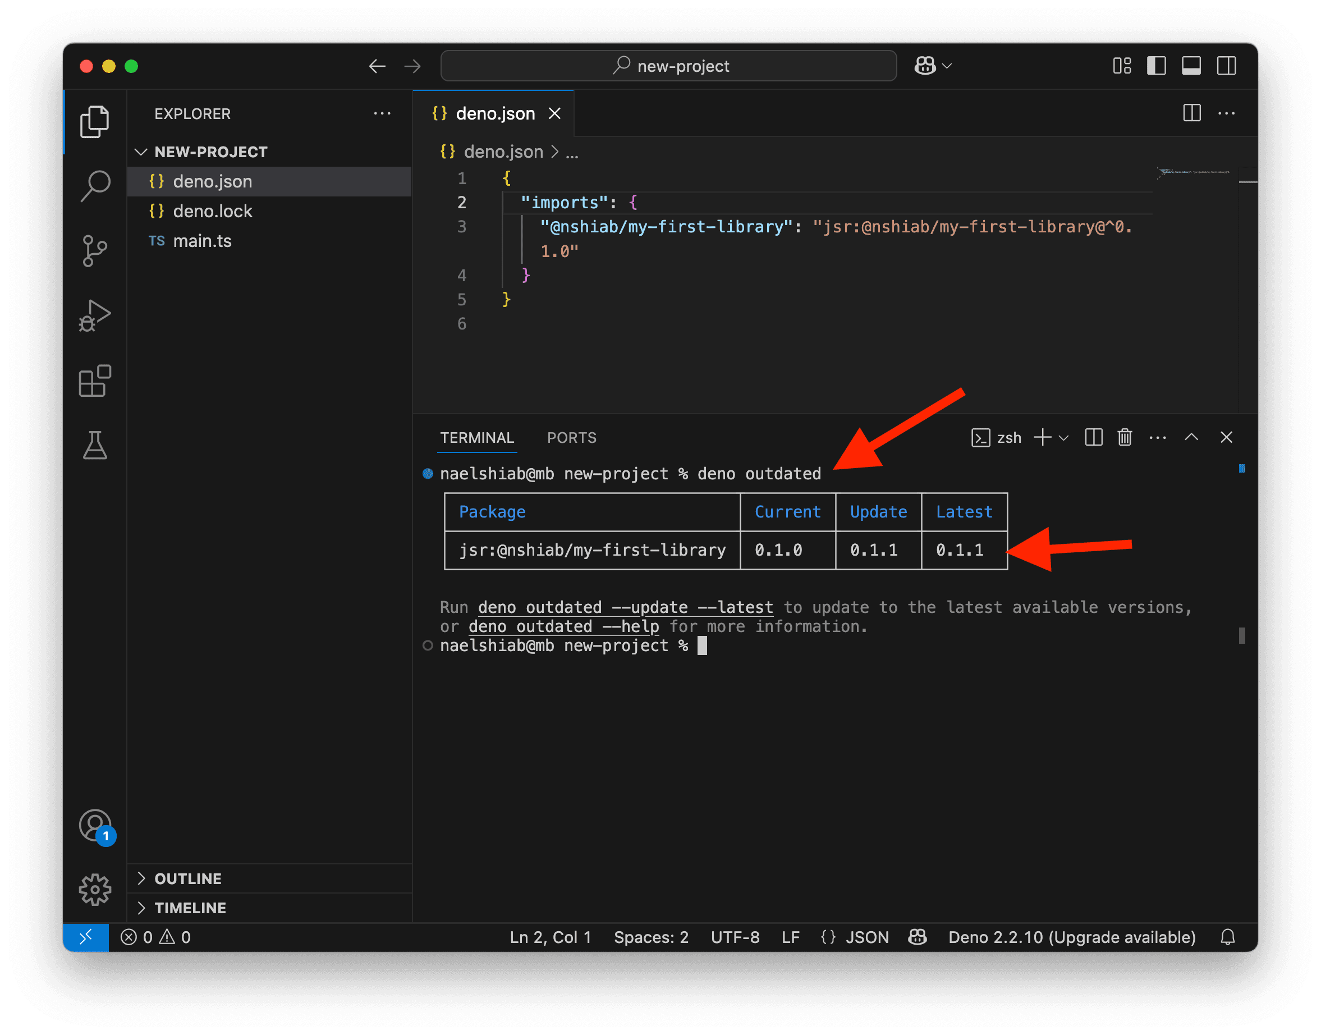Split the terminal pane
1321x1035 pixels.
point(1093,437)
